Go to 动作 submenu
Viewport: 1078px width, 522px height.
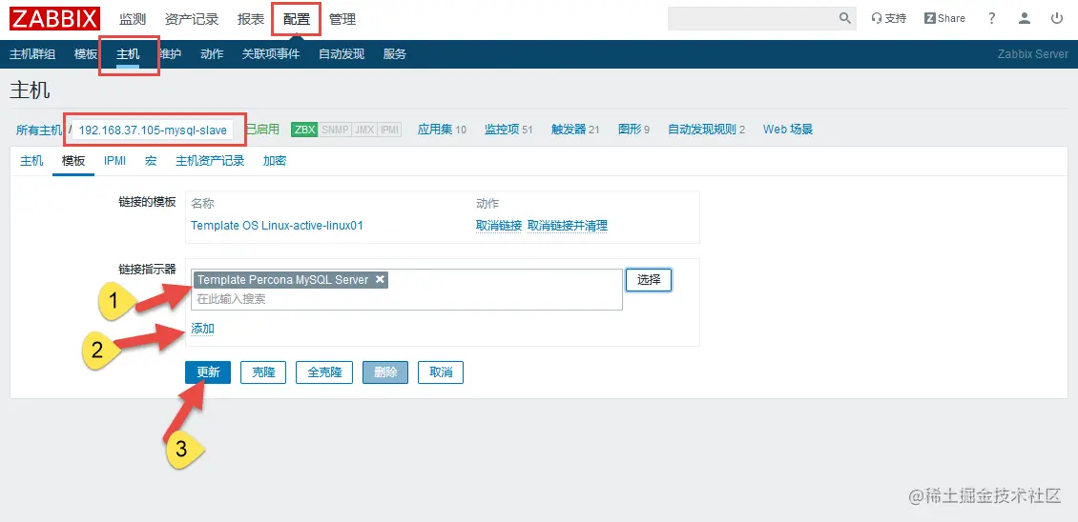pos(212,54)
